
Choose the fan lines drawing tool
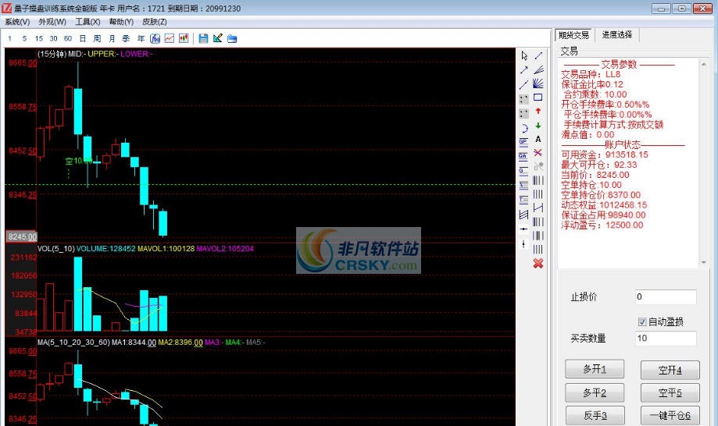point(538,70)
